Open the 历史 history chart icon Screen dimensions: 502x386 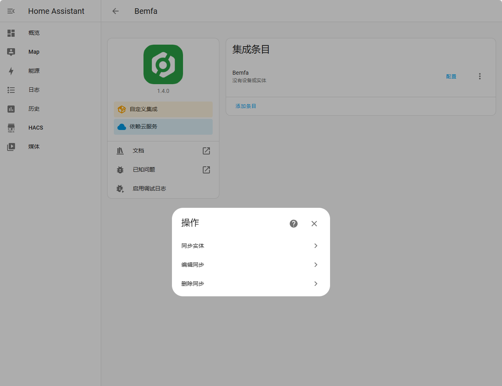coord(11,109)
